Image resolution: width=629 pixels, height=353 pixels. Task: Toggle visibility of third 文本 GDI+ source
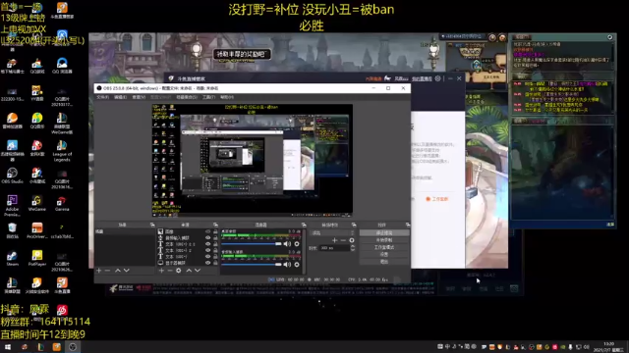click(x=207, y=257)
